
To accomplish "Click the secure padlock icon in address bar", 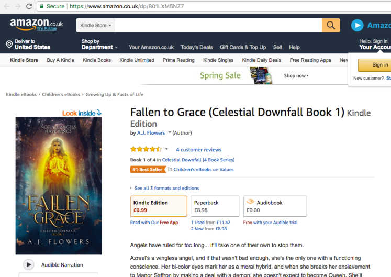I will point(42,6).
